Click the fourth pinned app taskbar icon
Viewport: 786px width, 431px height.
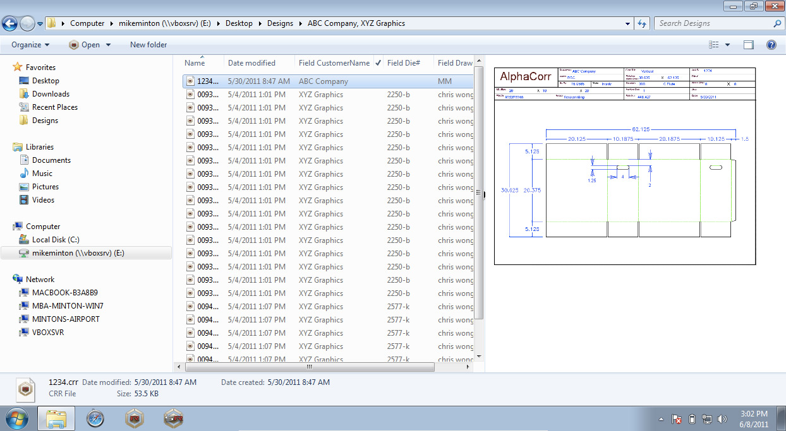(174, 418)
